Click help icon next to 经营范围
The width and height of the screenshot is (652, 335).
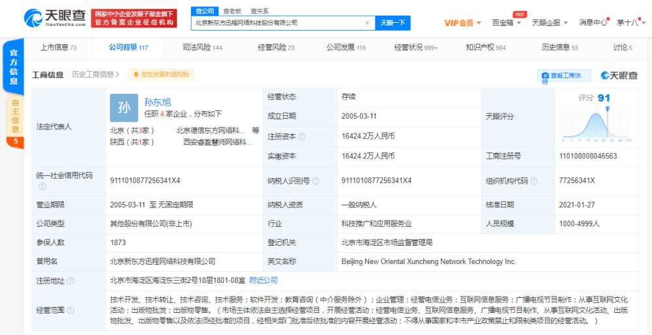70,310
